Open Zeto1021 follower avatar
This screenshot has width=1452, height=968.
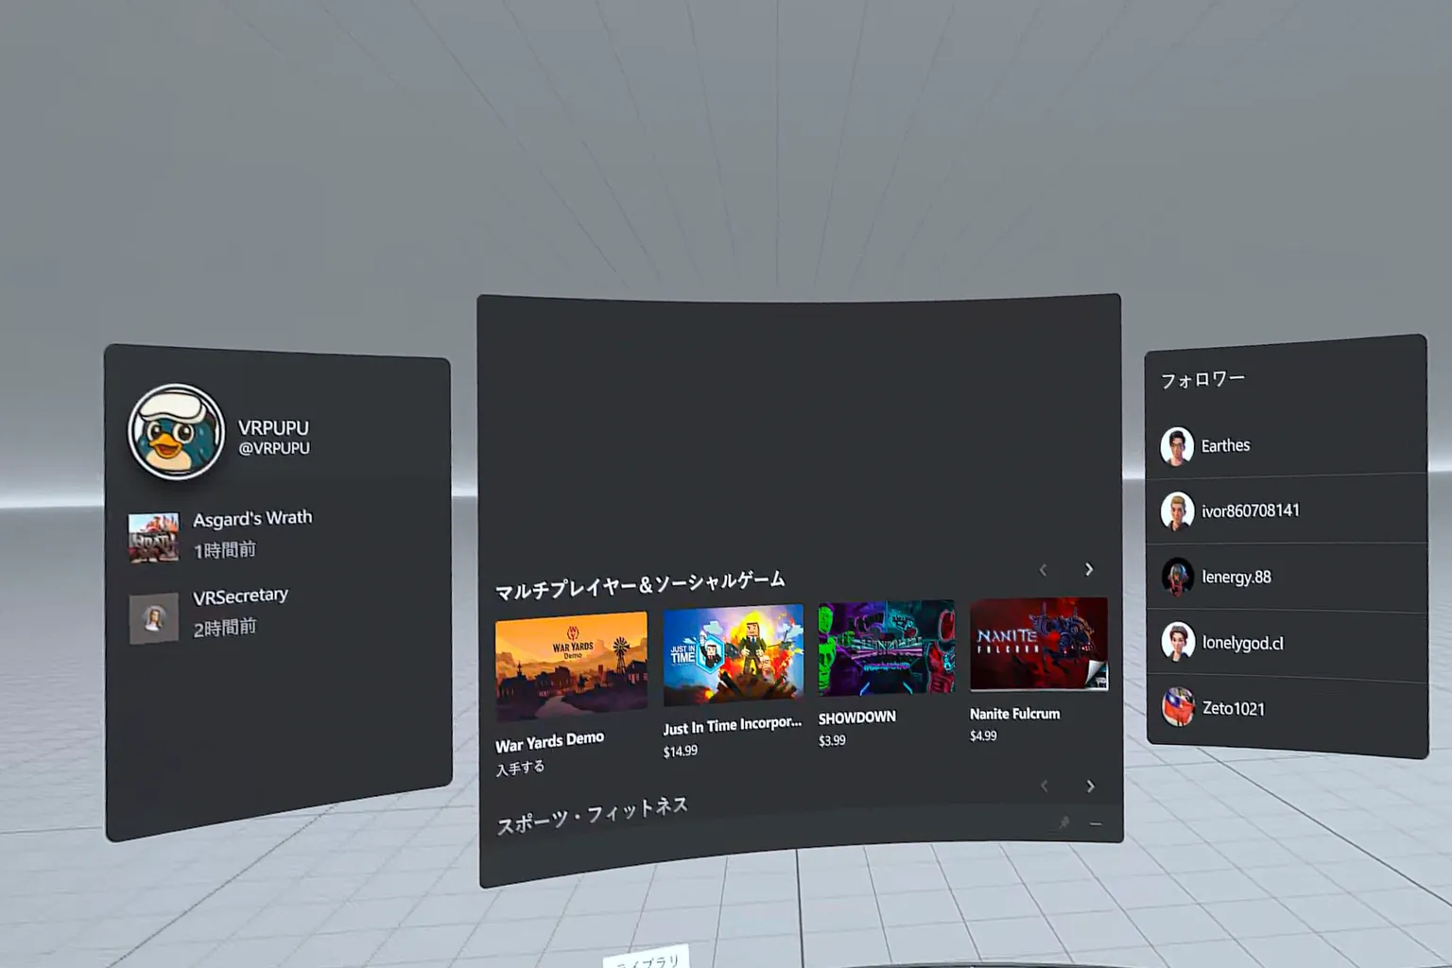click(1178, 707)
